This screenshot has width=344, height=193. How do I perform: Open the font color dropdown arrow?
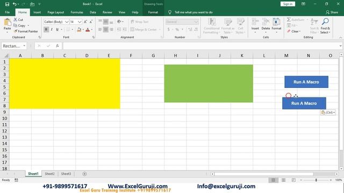pos(91,29)
